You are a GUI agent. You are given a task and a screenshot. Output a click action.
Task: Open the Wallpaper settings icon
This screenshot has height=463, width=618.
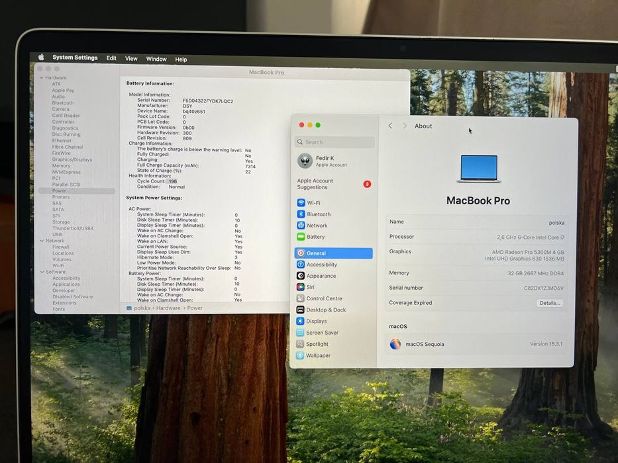[x=300, y=355]
